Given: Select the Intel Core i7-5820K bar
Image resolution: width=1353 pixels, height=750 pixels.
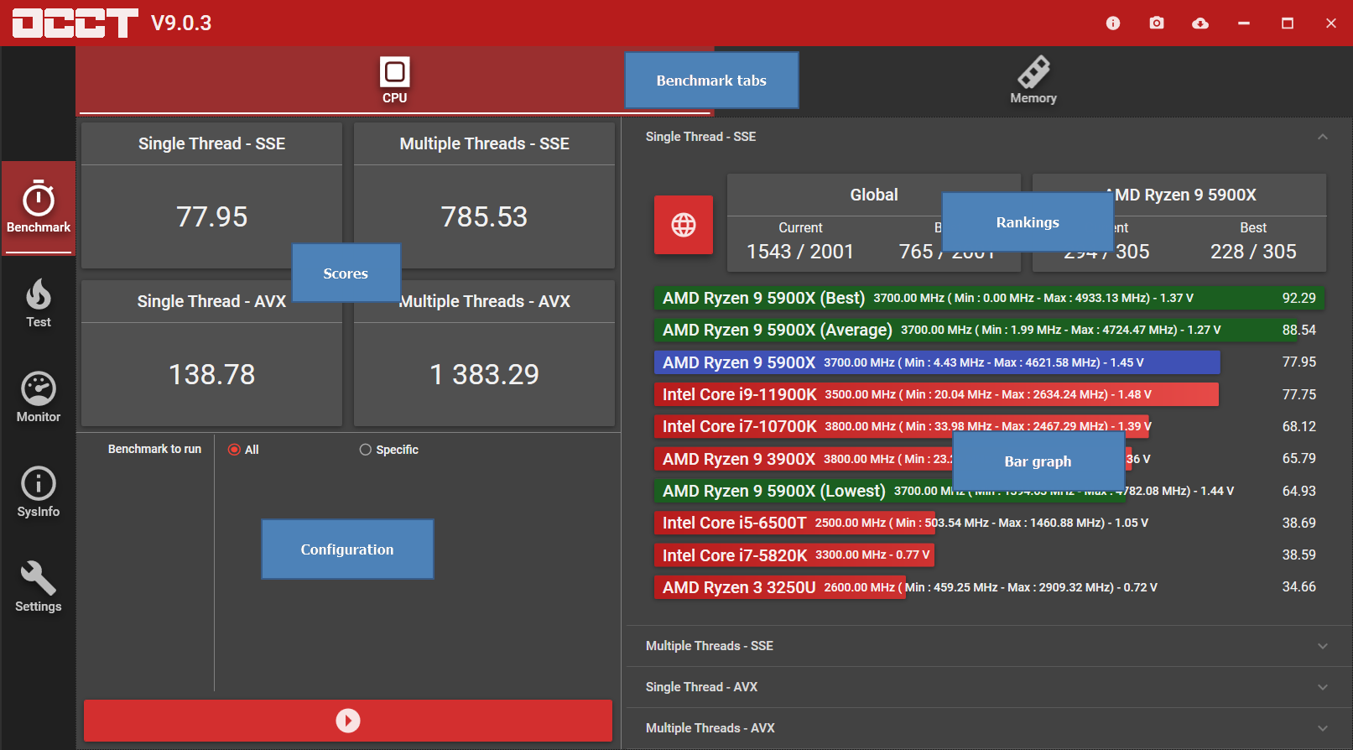Looking at the screenshot, I should pos(794,555).
